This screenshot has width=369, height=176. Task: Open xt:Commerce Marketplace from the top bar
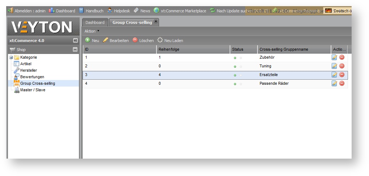click(x=180, y=11)
